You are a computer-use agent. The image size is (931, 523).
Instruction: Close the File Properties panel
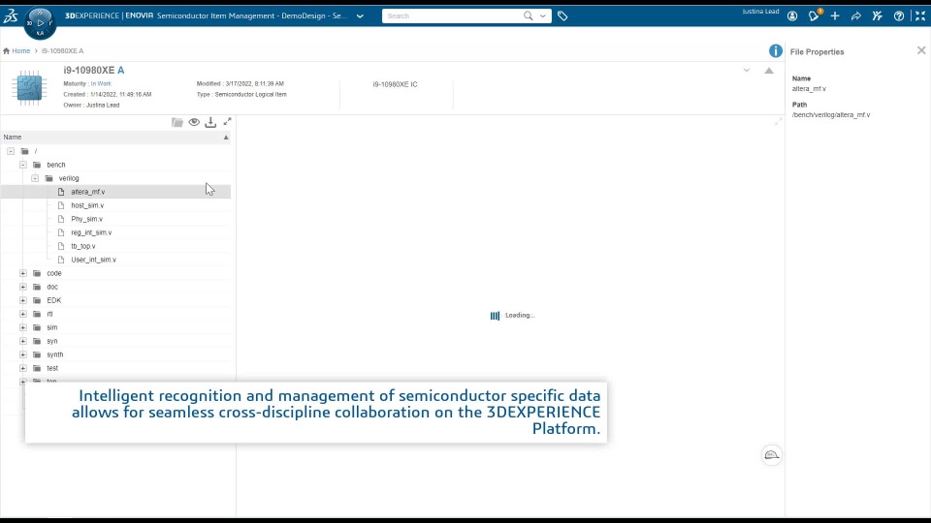coord(921,50)
